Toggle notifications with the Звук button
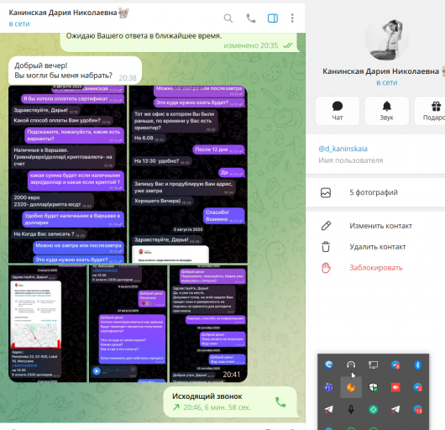 pos(386,111)
